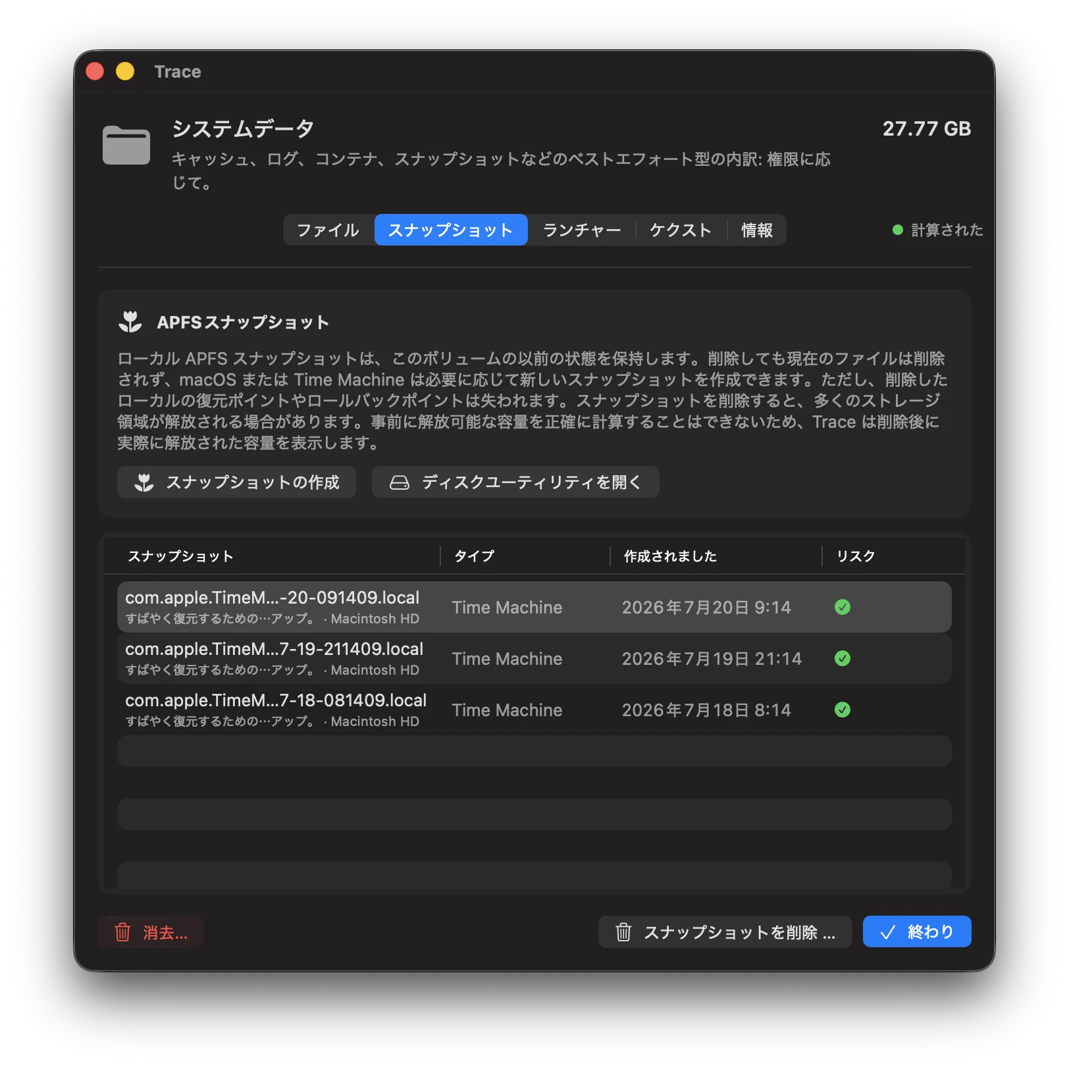Click date 2026年7月20日 9:14
1069x1069 pixels.
(706, 608)
